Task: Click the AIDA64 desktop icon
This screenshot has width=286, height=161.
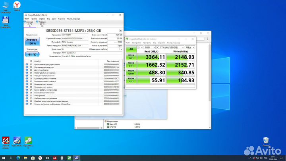Action: click(6, 141)
